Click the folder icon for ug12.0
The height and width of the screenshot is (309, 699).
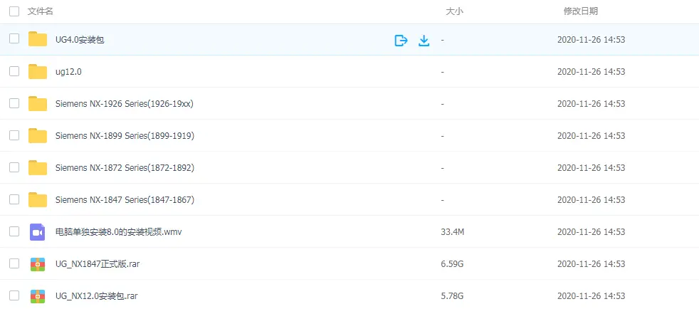[38, 71]
